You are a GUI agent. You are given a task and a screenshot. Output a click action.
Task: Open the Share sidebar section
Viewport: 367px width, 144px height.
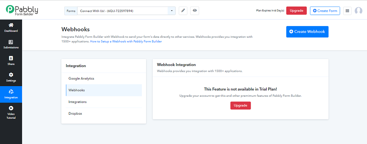coord(11,61)
